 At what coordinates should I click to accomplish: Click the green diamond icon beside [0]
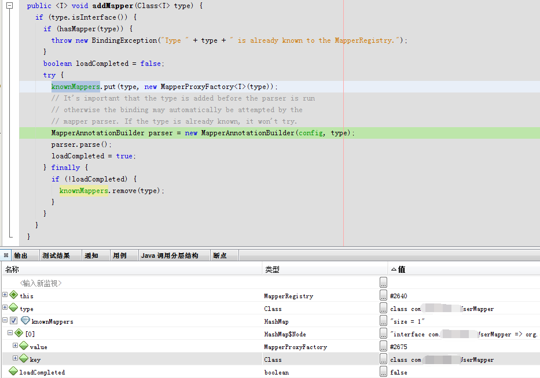pos(19,333)
